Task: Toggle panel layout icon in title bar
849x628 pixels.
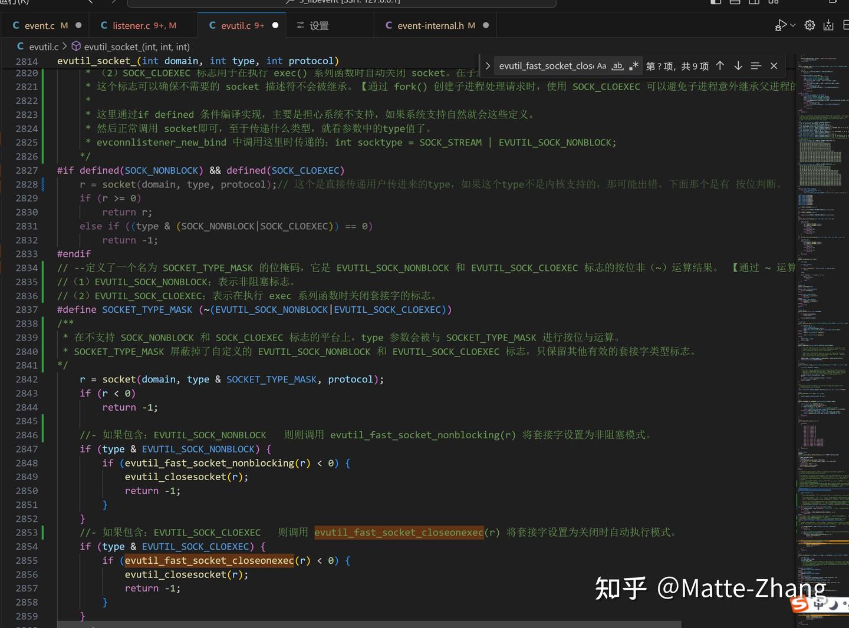Action: tap(735, 2)
